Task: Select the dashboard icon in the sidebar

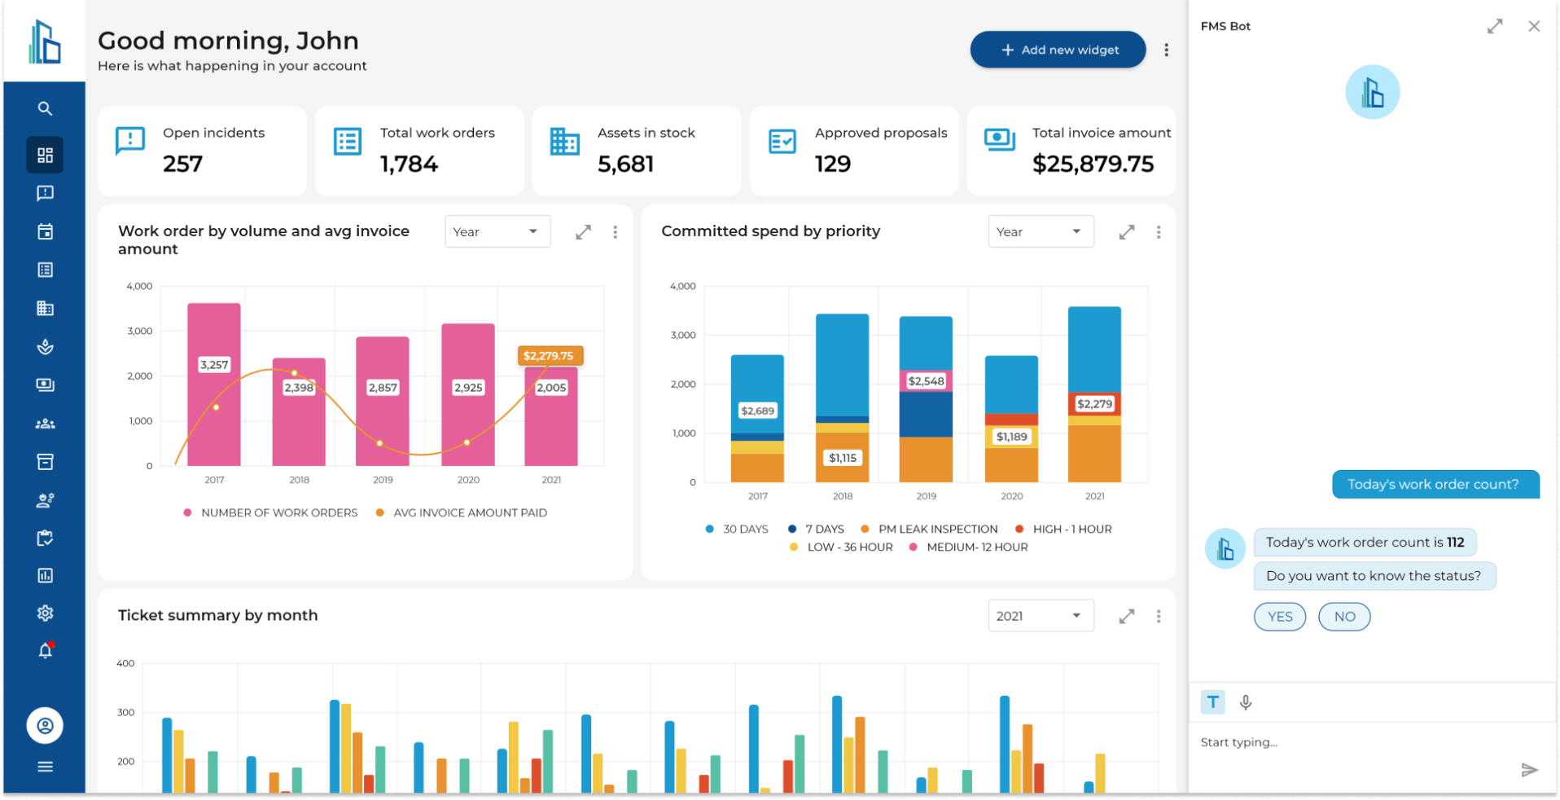Action: click(x=46, y=155)
